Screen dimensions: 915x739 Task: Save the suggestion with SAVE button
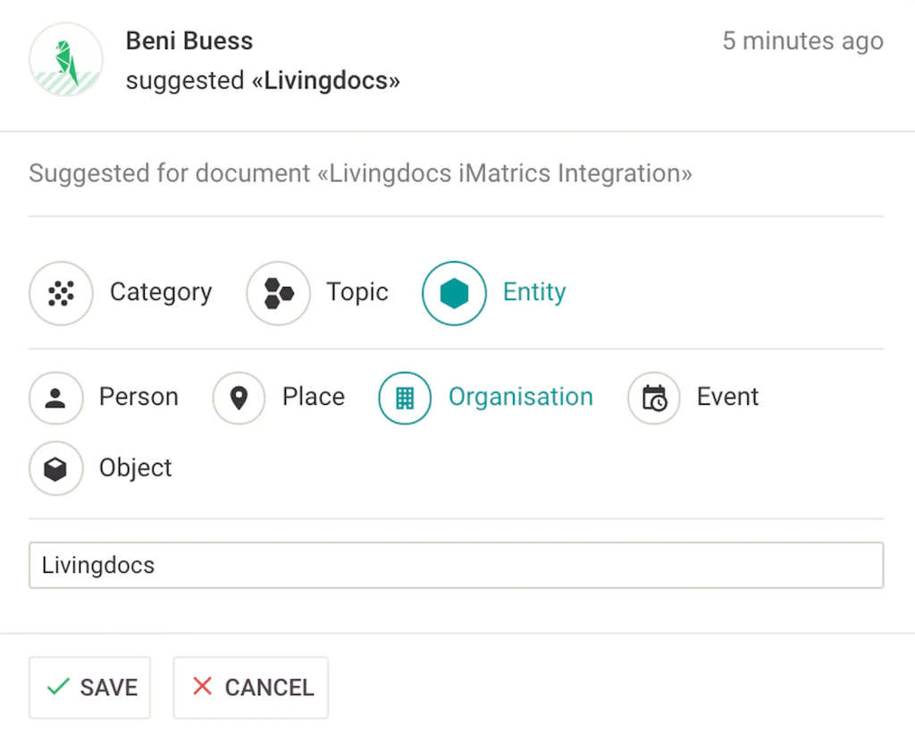coord(90,688)
